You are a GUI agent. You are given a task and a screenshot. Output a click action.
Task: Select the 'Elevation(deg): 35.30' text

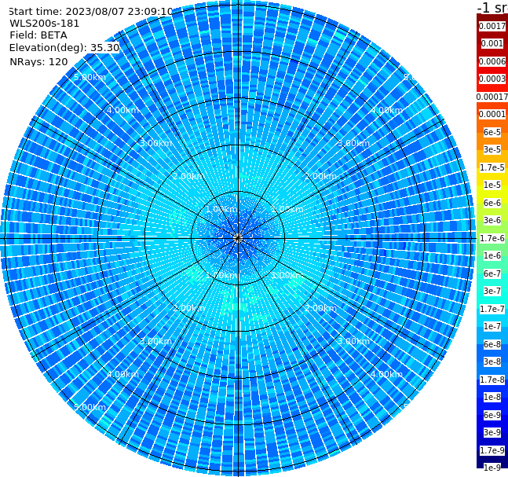click(64, 48)
